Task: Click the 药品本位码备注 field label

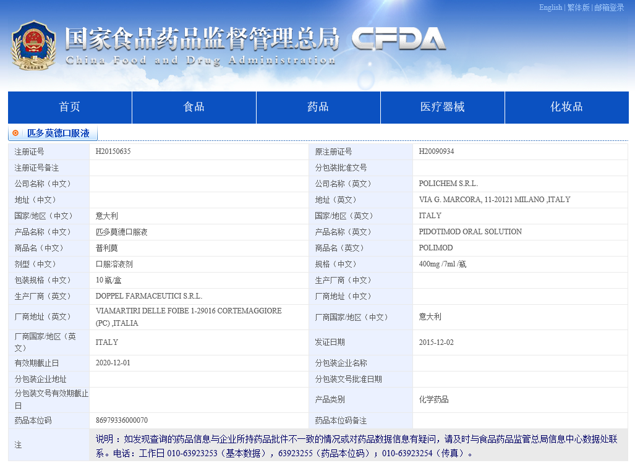Action: pyautogui.click(x=341, y=420)
